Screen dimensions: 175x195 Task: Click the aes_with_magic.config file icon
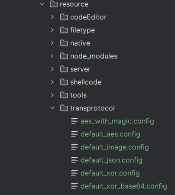point(75,121)
